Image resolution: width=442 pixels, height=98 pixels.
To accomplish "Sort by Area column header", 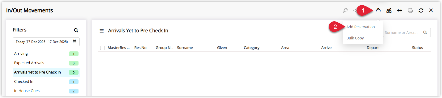I will click(x=285, y=48).
